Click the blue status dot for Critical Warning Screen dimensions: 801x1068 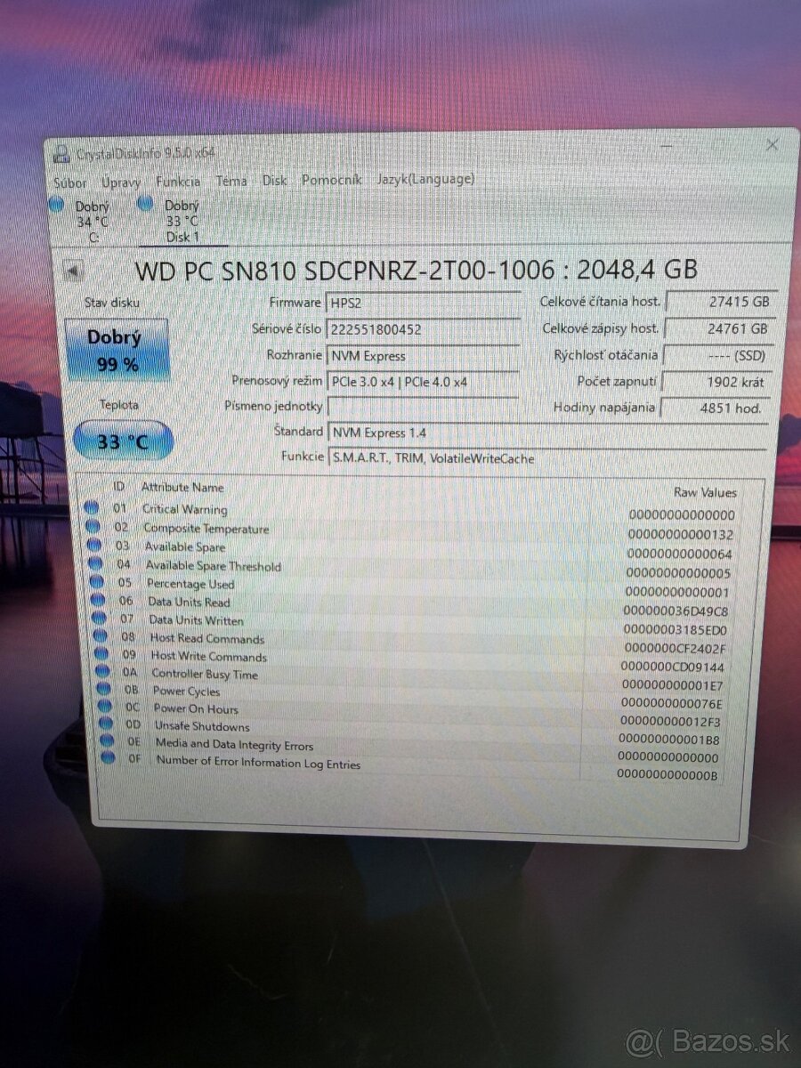click(x=92, y=508)
